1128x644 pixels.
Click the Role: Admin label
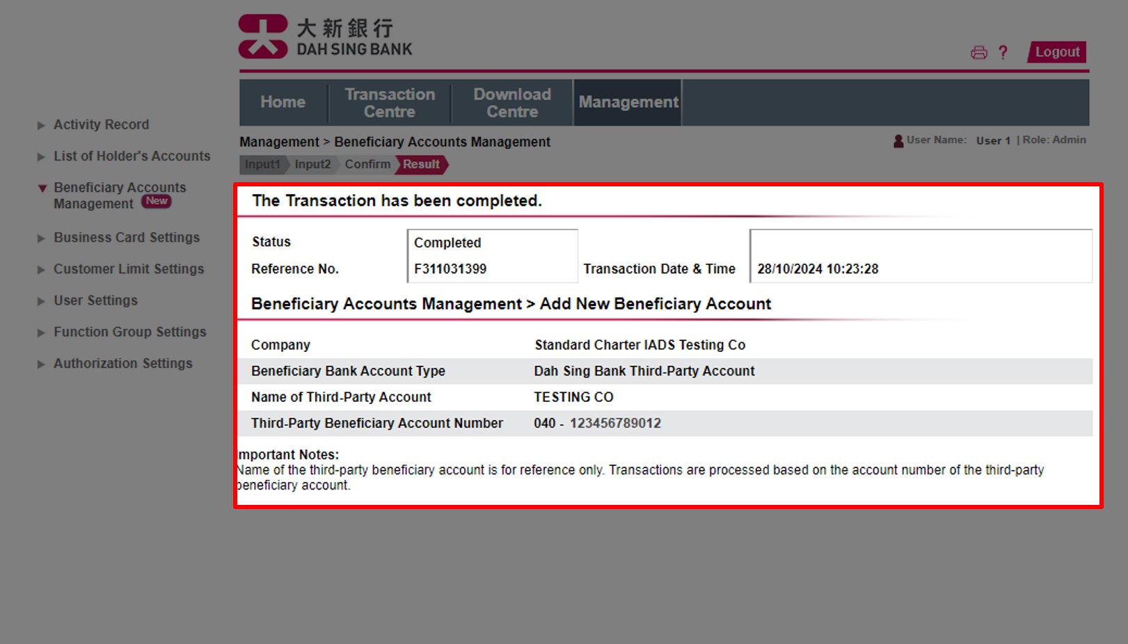[1054, 140]
